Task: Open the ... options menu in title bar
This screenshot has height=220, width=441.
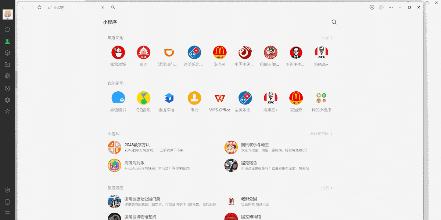Action: 390,7
